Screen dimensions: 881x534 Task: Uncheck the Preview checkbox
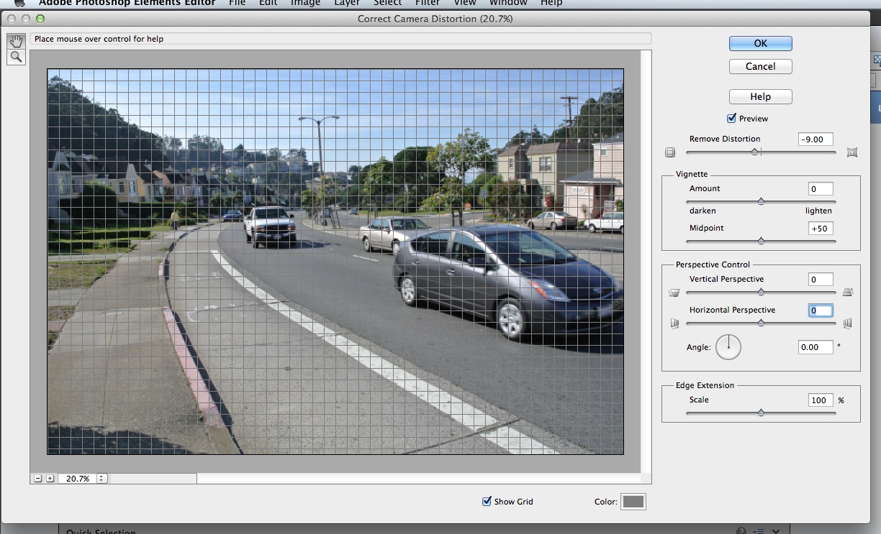tap(732, 119)
